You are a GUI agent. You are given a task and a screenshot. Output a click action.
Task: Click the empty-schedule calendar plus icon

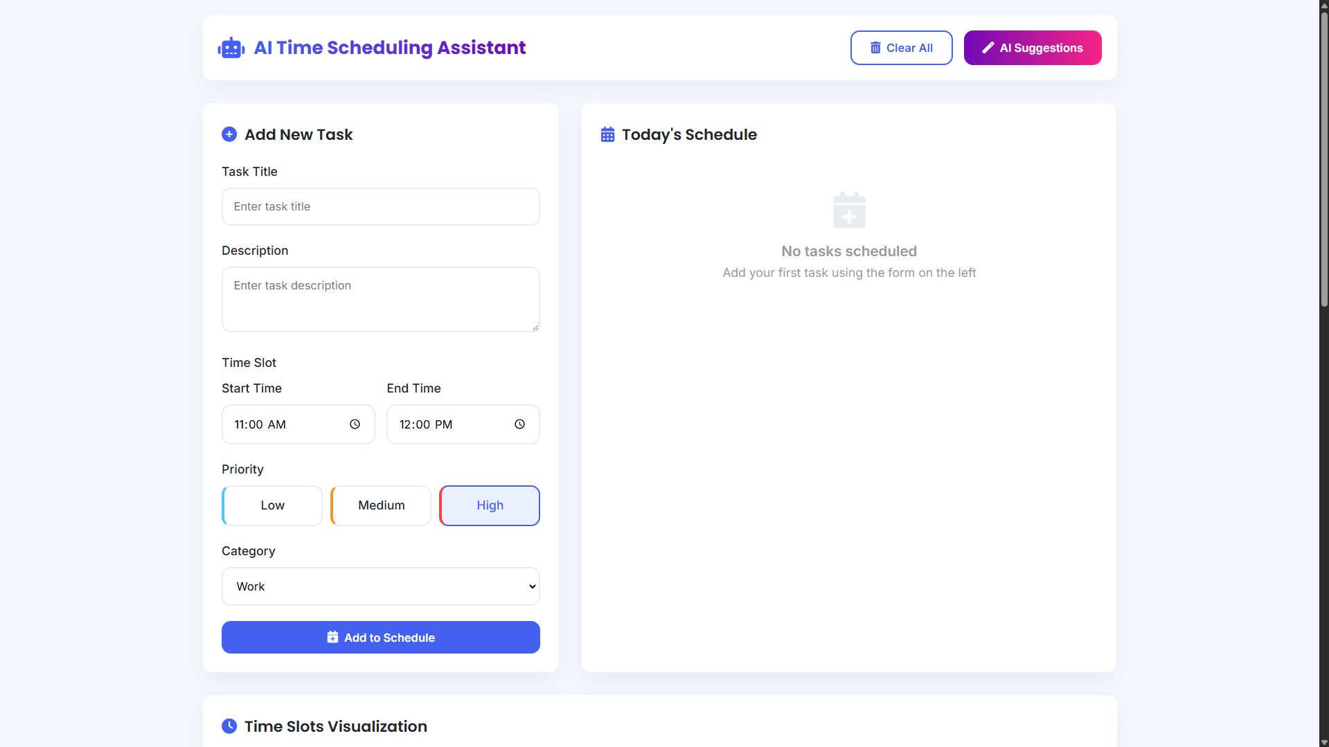(849, 210)
